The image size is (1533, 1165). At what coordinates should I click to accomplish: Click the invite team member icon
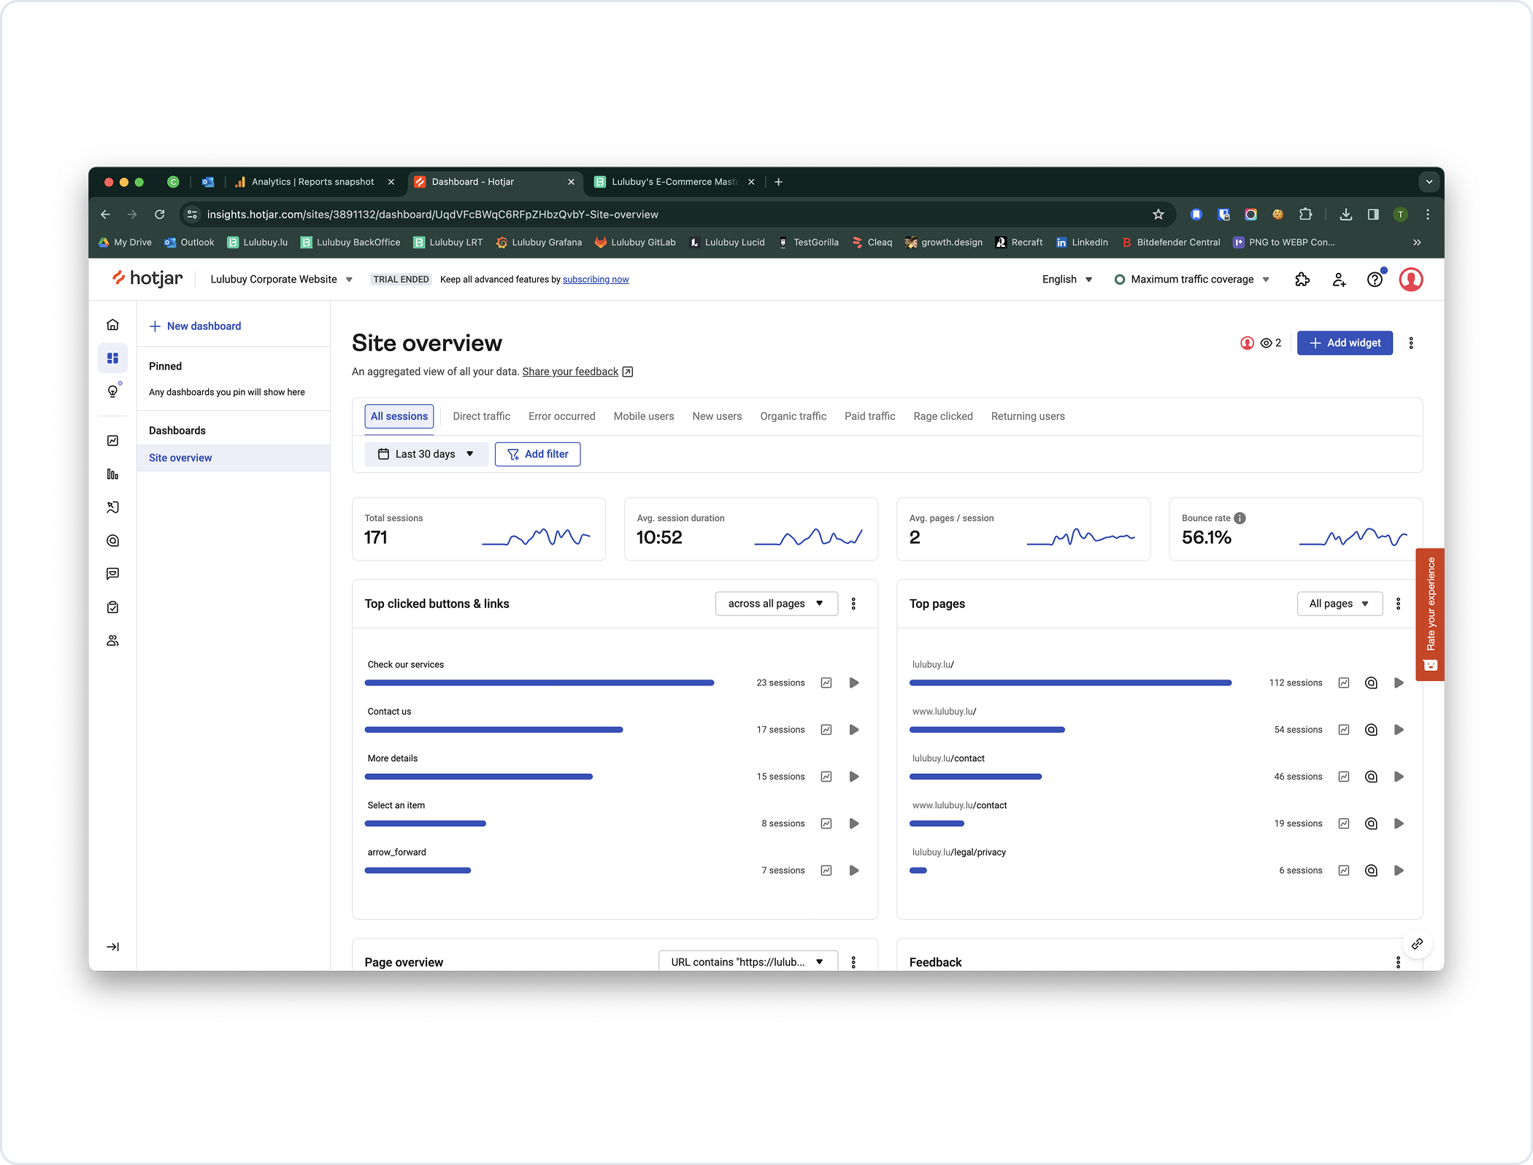coord(1339,280)
